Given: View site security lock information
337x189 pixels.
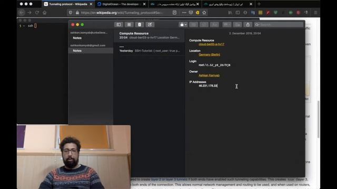Looking at the screenshot, I should (x=77, y=13).
